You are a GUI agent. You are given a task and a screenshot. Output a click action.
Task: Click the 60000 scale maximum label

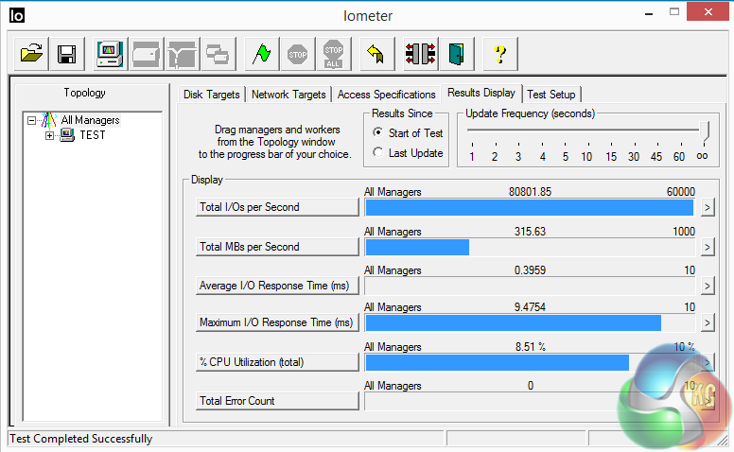(x=681, y=192)
